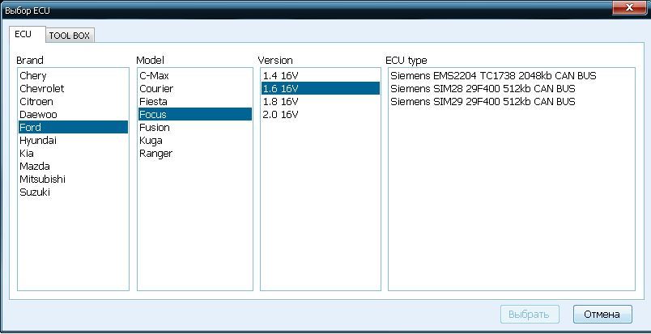The image size is (651, 334).
Task: Switch to the TOOL BOX tab
Action: 70,36
